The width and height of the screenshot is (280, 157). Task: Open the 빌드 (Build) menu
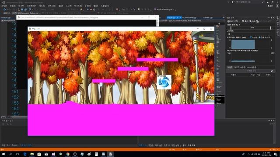coord(42,6)
